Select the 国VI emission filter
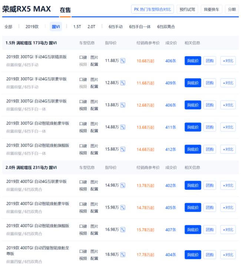 (x=56, y=27)
